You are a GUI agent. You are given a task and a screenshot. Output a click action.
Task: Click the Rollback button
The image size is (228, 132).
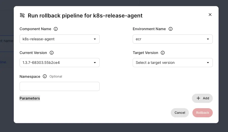click(202, 113)
